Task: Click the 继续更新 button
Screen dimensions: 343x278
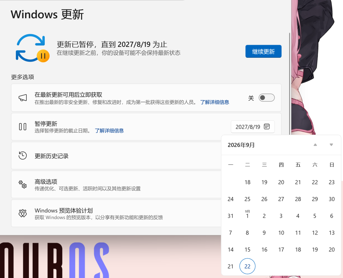Action: (263, 52)
